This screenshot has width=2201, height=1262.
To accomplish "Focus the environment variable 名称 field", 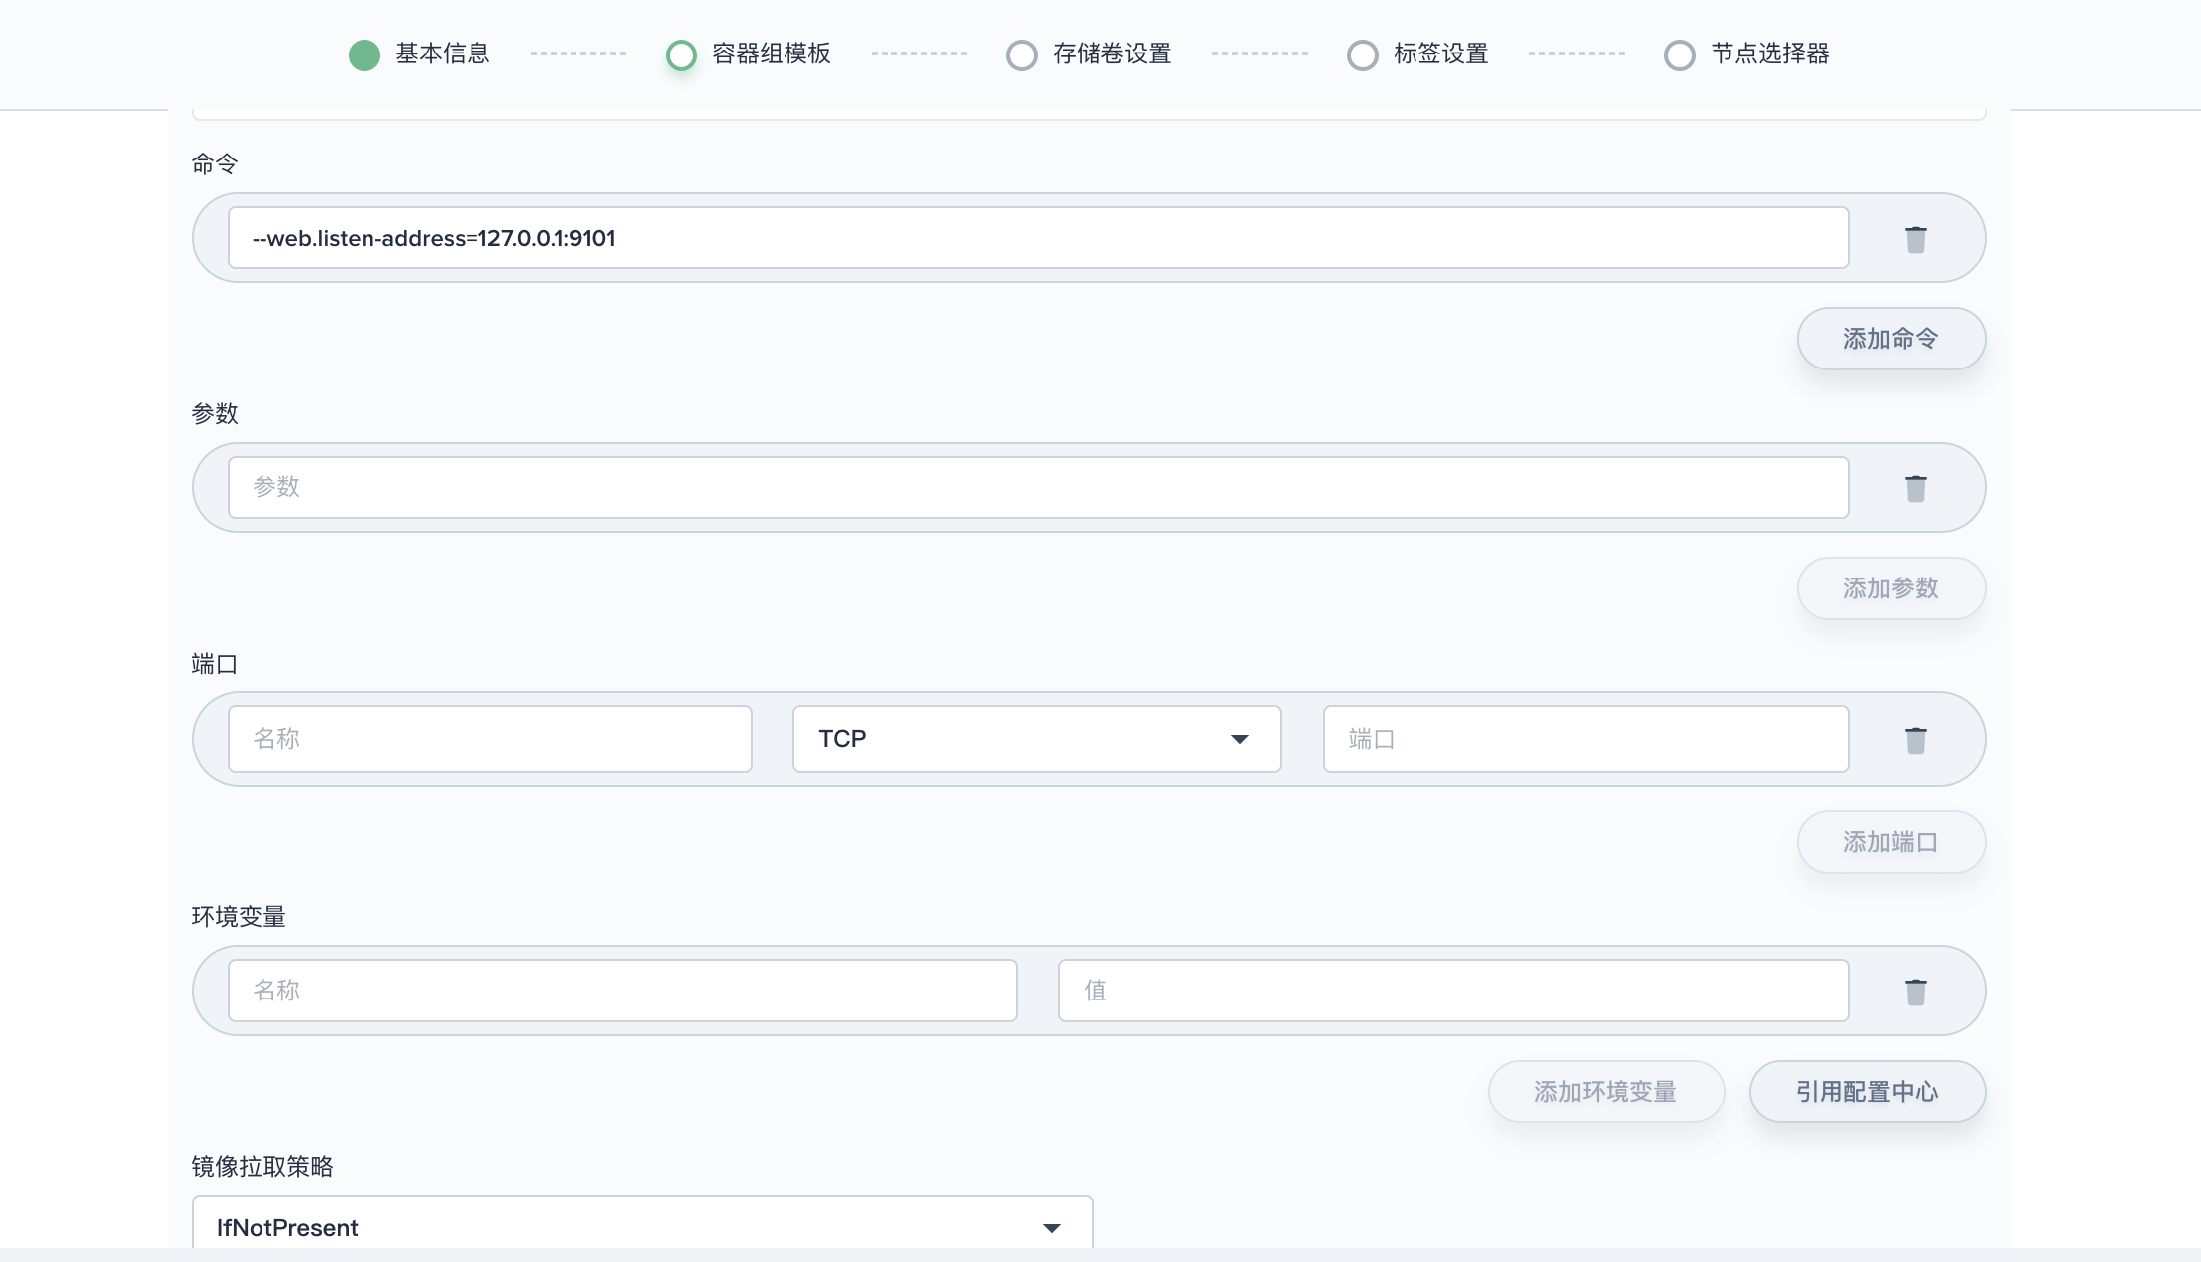I will pyautogui.click(x=623, y=991).
